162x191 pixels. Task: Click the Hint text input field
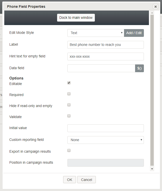tap(106, 56)
